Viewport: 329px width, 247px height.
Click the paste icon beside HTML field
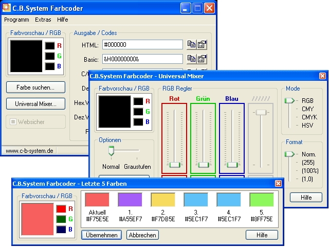coord(202,45)
